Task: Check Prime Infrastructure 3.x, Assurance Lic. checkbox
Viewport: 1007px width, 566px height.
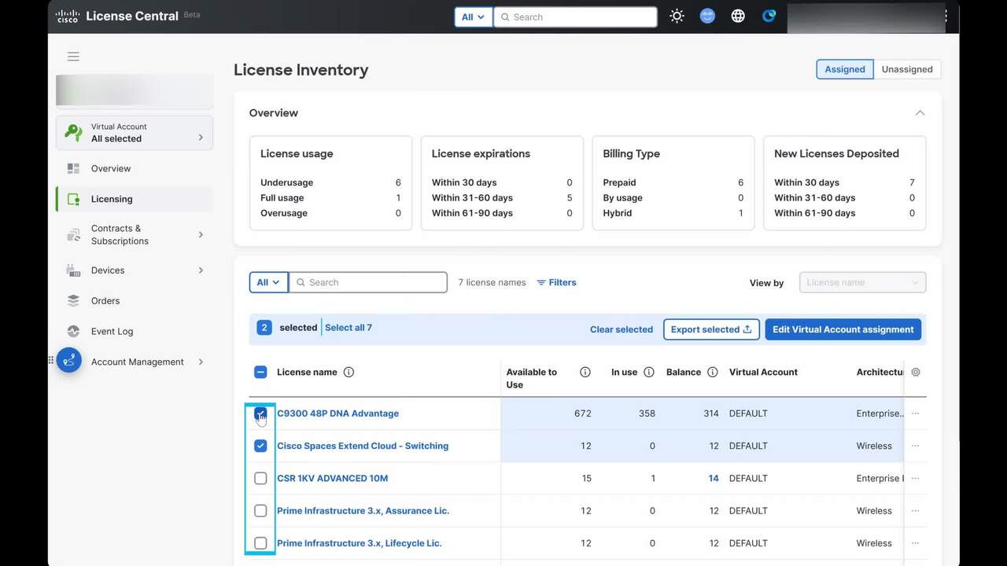Action: point(260,511)
